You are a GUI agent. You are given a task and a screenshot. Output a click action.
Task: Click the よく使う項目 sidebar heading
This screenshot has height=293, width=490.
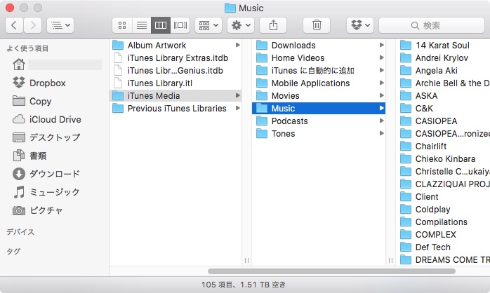click(x=27, y=48)
